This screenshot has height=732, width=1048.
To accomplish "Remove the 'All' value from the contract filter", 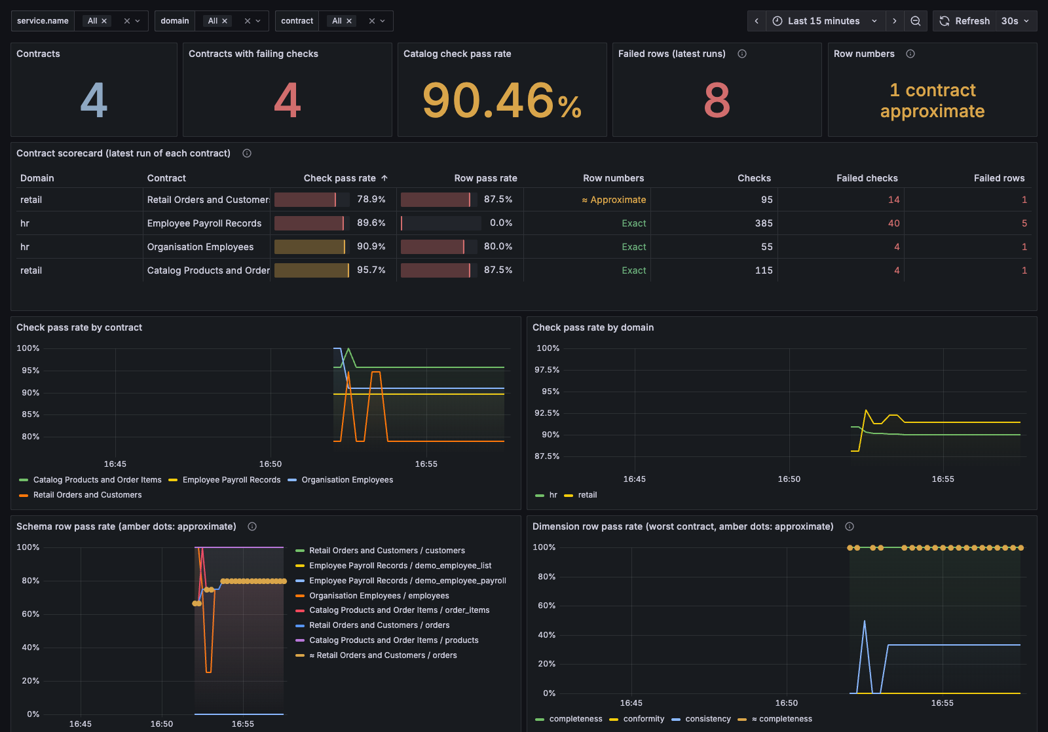I will [x=349, y=21].
